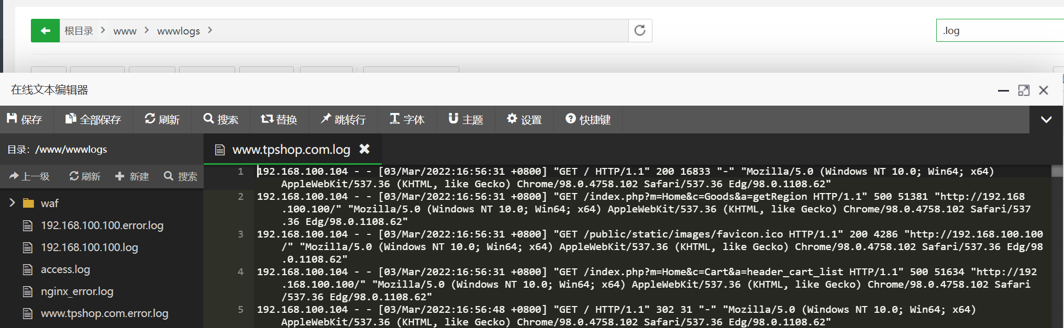
Task: Open the 替换 replace tool
Action: click(279, 120)
